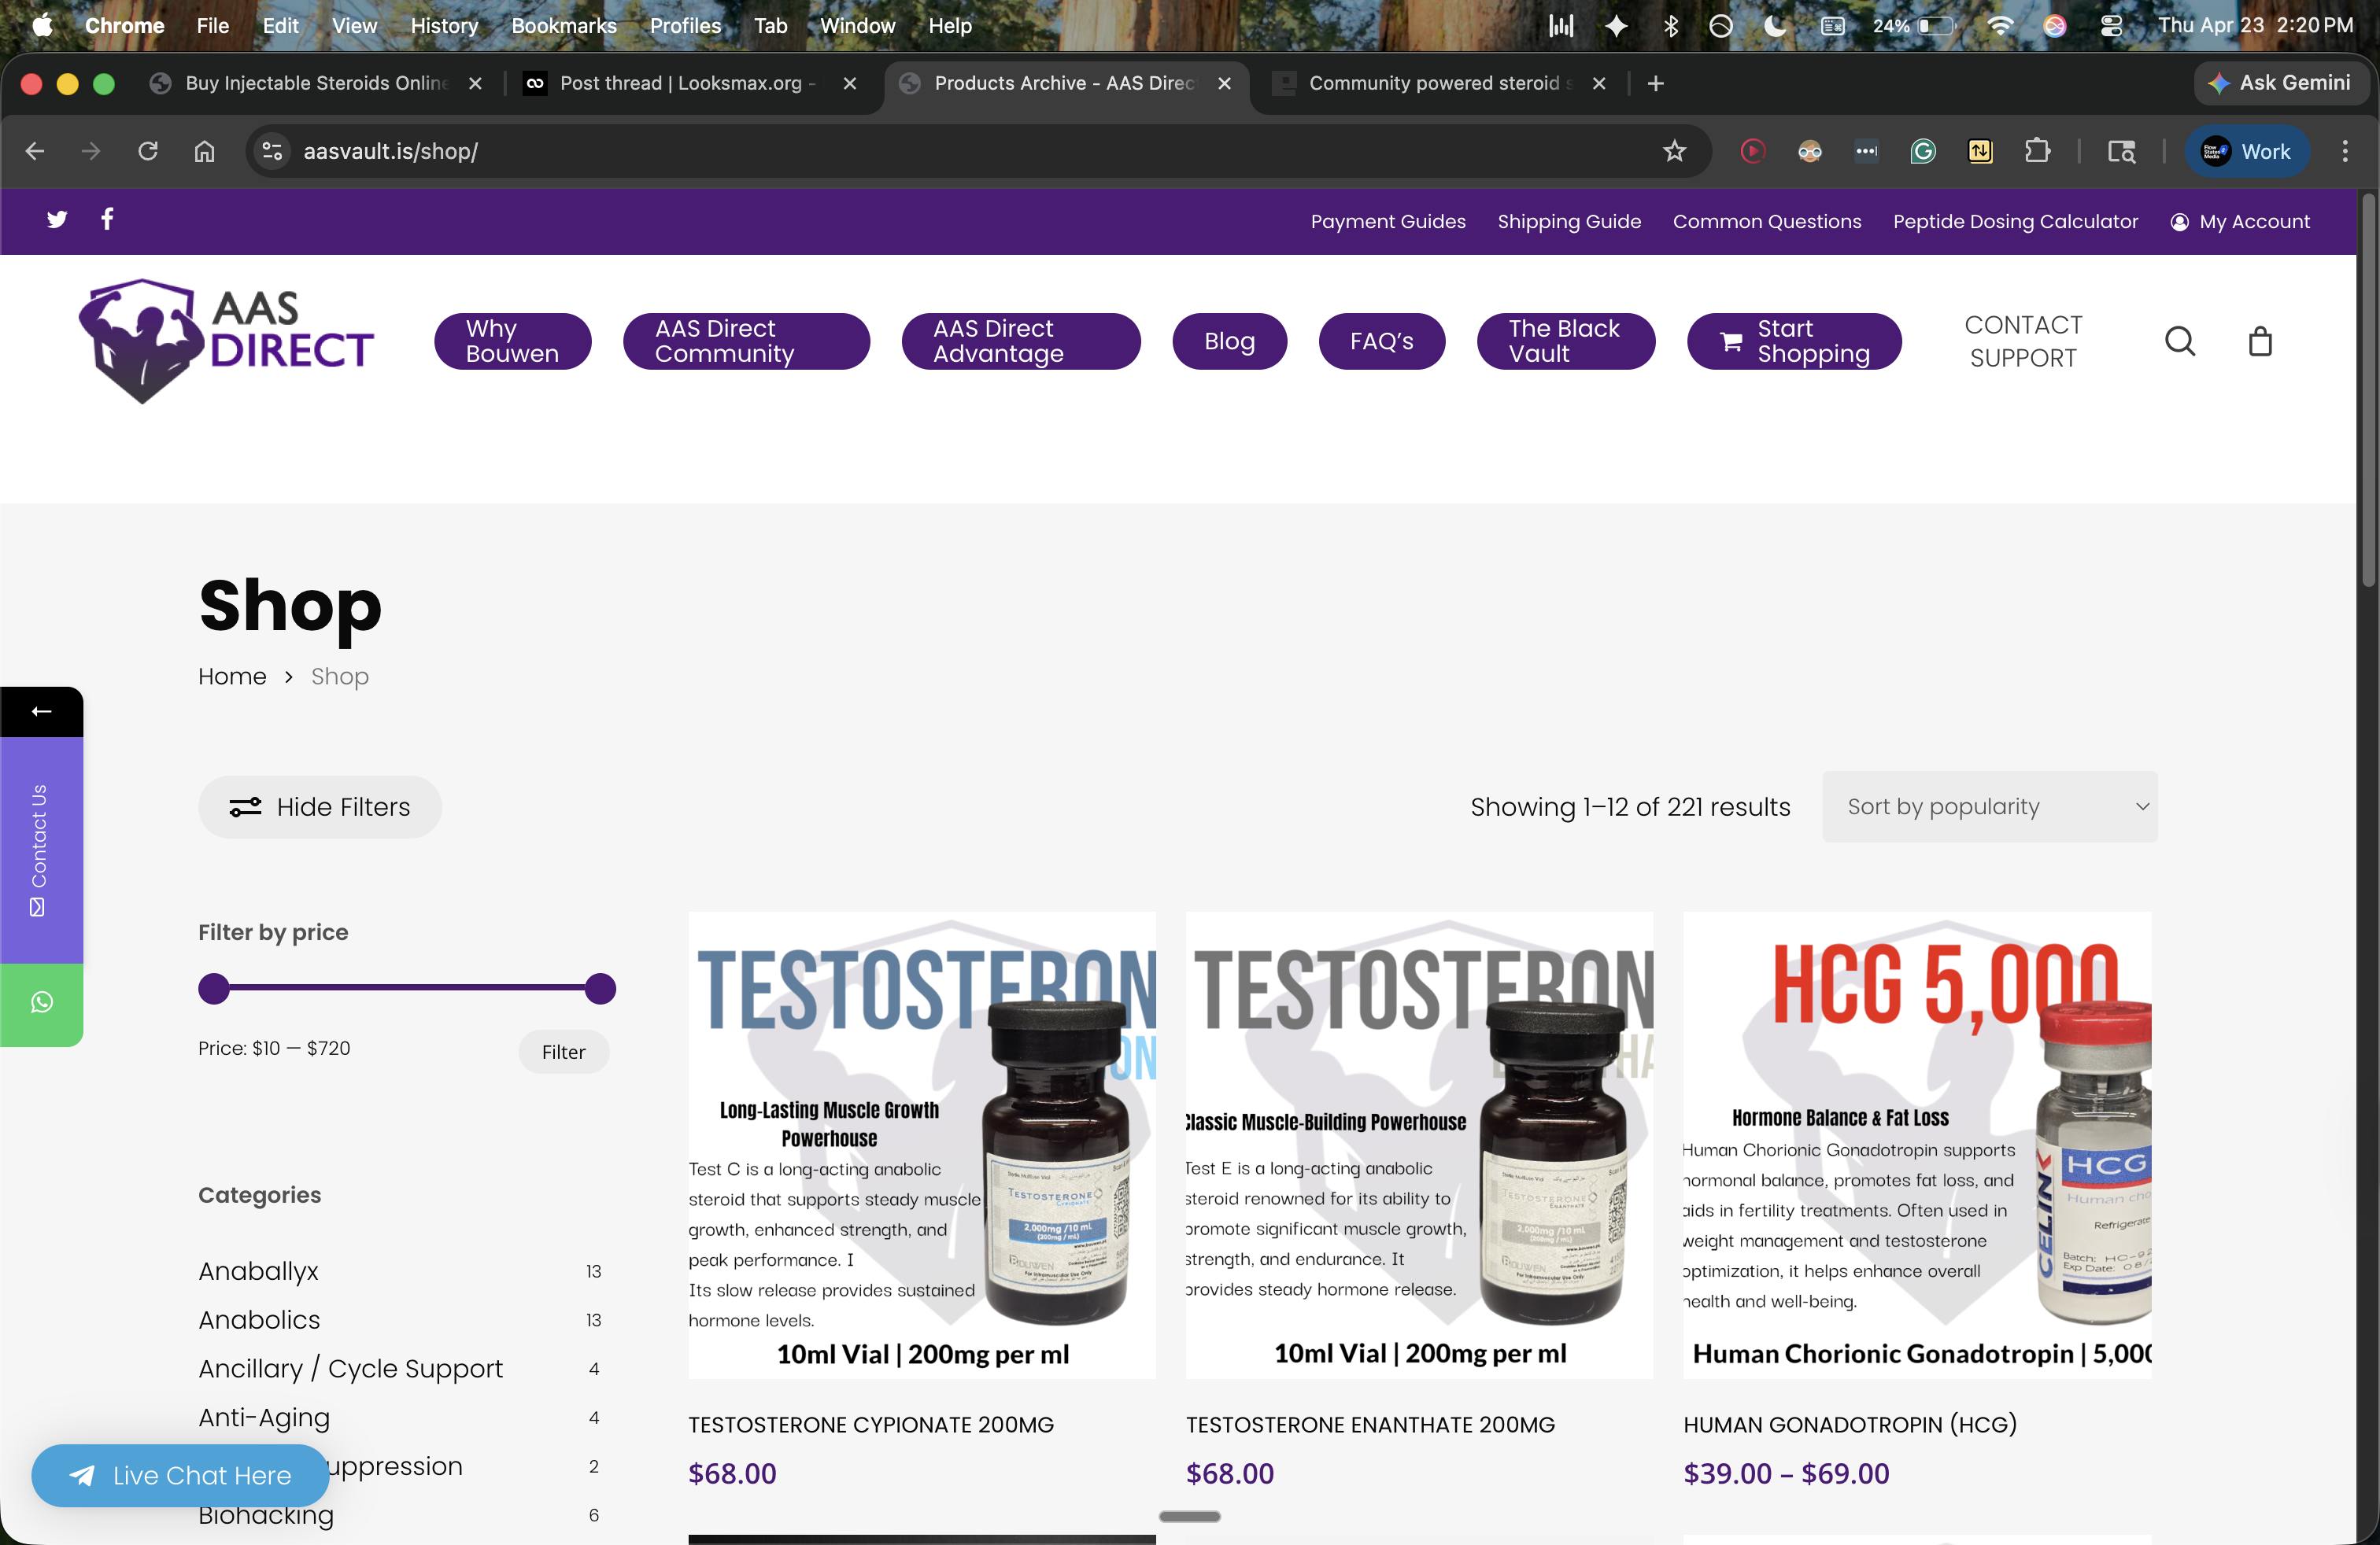
Task: Open Peptide Dosing Calculator link
Action: pos(2015,221)
